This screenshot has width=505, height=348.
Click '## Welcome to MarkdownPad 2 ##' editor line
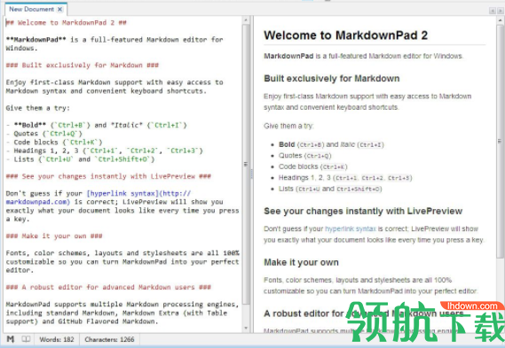[x=67, y=22]
